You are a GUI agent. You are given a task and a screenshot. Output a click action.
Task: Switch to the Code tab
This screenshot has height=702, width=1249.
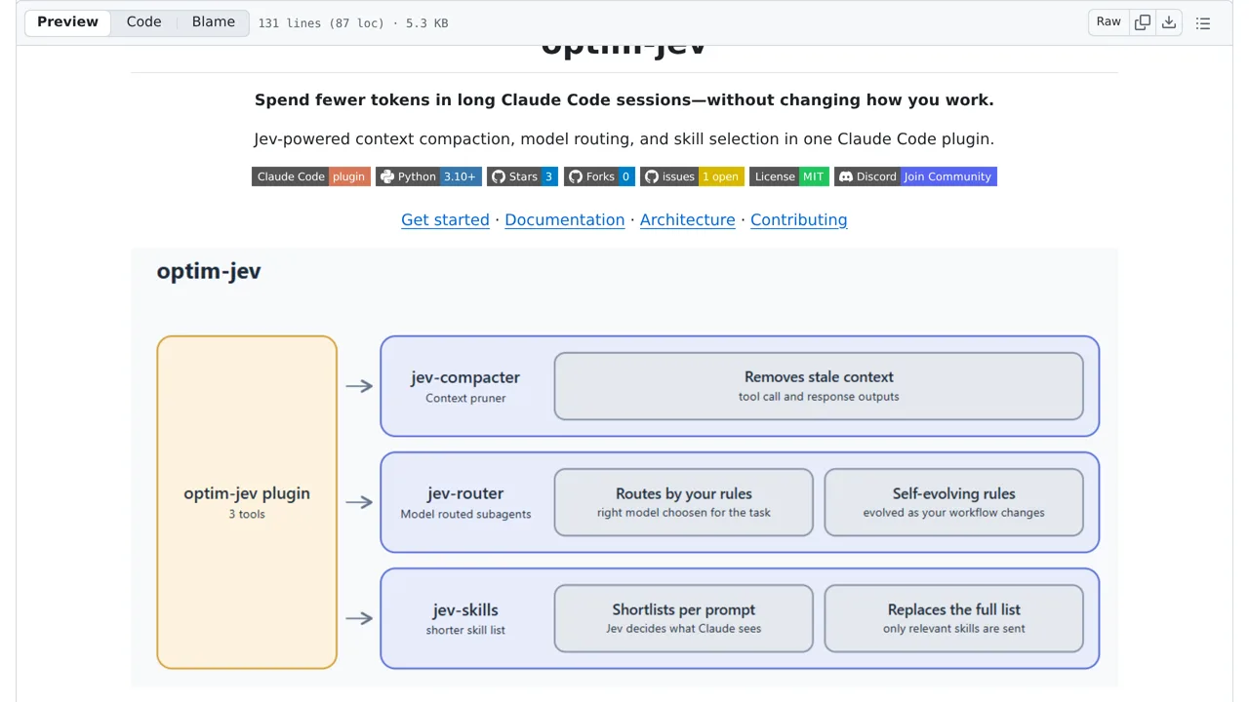tap(143, 22)
